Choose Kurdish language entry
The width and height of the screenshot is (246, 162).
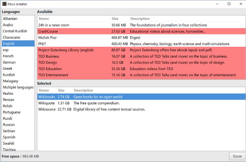click(18, 75)
